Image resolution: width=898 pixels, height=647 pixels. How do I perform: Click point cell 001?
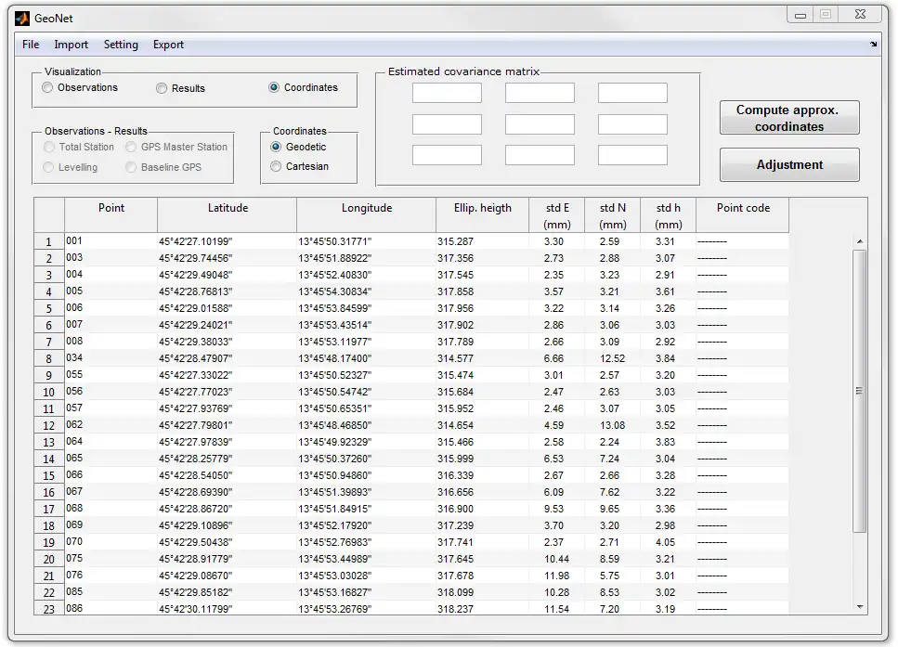(x=111, y=241)
